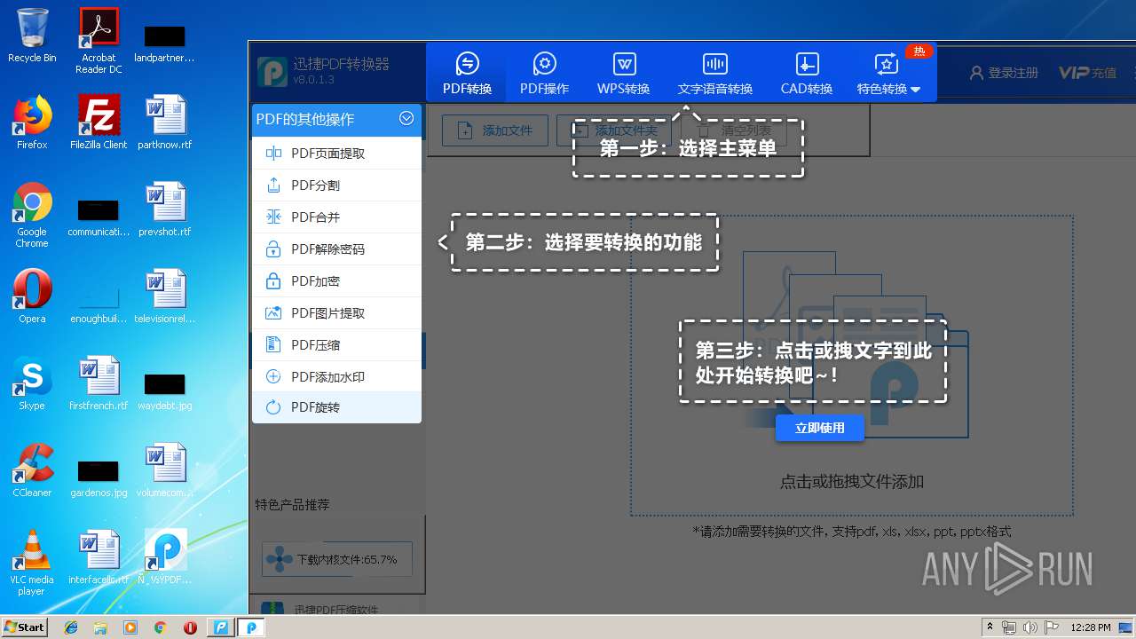Viewport: 1136px width, 639px height.
Task: Click the 添加文件 button
Action: (x=494, y=130)
